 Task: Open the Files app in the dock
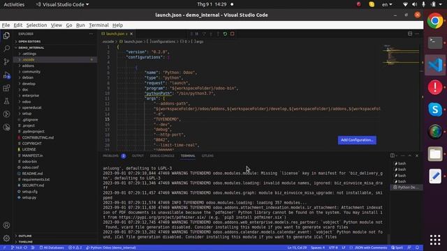[x=435, y=154]
